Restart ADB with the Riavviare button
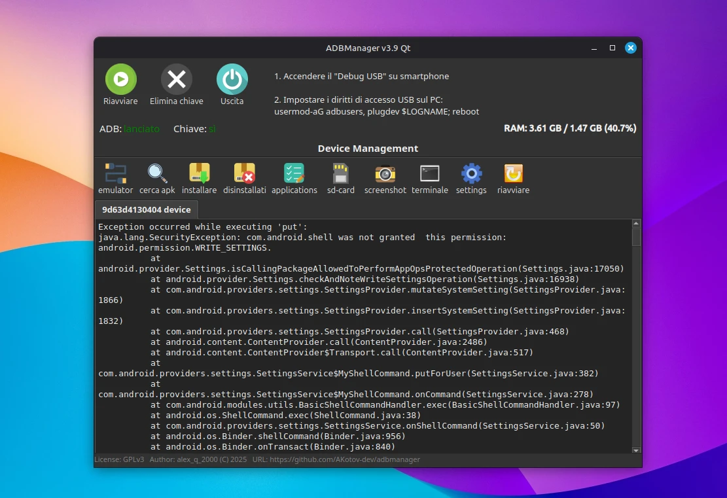 tap(120, 79)
